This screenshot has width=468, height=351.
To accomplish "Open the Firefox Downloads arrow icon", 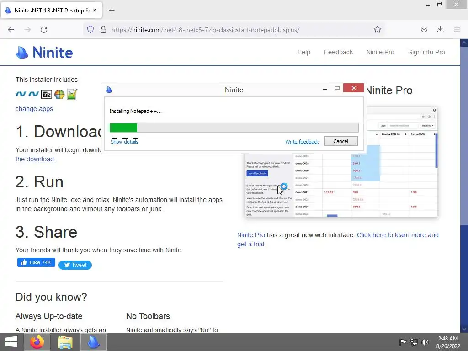I will 440,29.
